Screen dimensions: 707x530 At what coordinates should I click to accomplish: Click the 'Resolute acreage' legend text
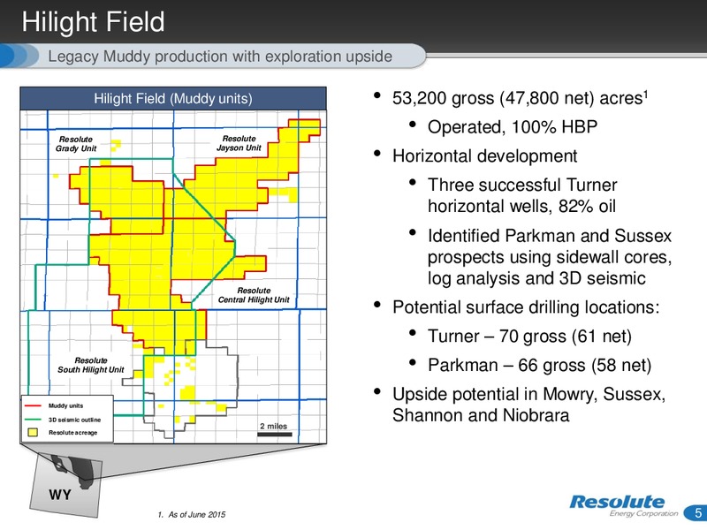72,433
